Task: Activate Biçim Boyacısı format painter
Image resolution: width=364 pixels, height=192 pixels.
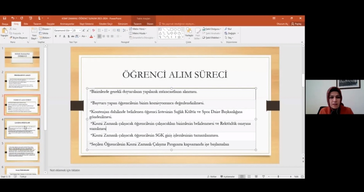Action: [18, 38]
